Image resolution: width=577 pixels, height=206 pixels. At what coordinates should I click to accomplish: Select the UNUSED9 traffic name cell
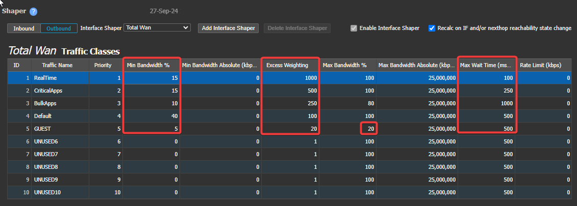click(x=60, y=180)
